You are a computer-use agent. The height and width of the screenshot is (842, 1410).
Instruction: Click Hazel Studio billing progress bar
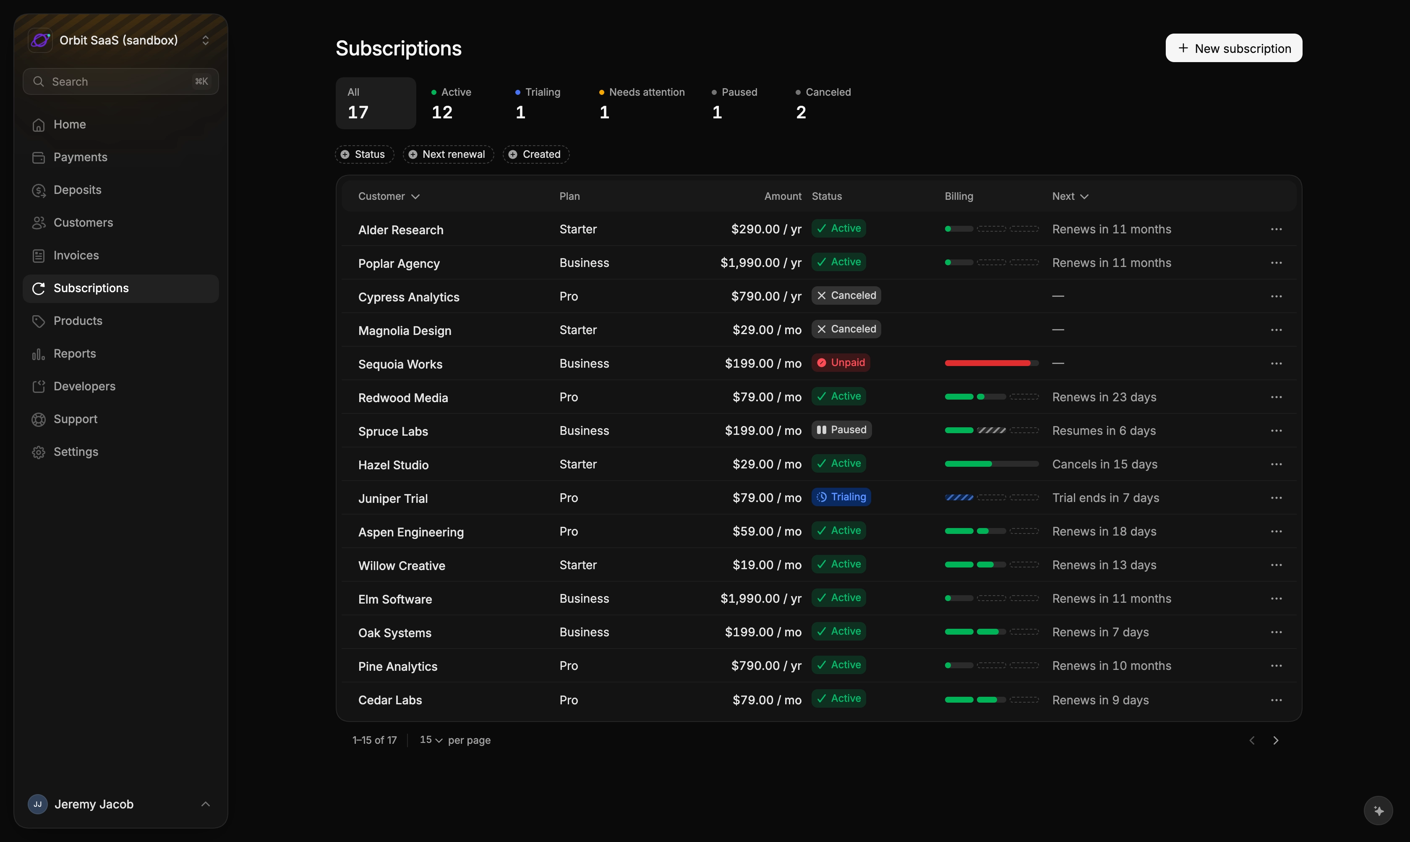tap(992, 464)
